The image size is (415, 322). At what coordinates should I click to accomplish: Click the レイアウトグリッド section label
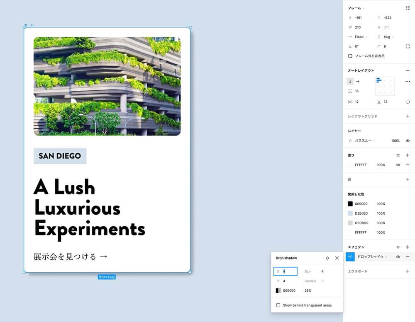coord(363,116)
